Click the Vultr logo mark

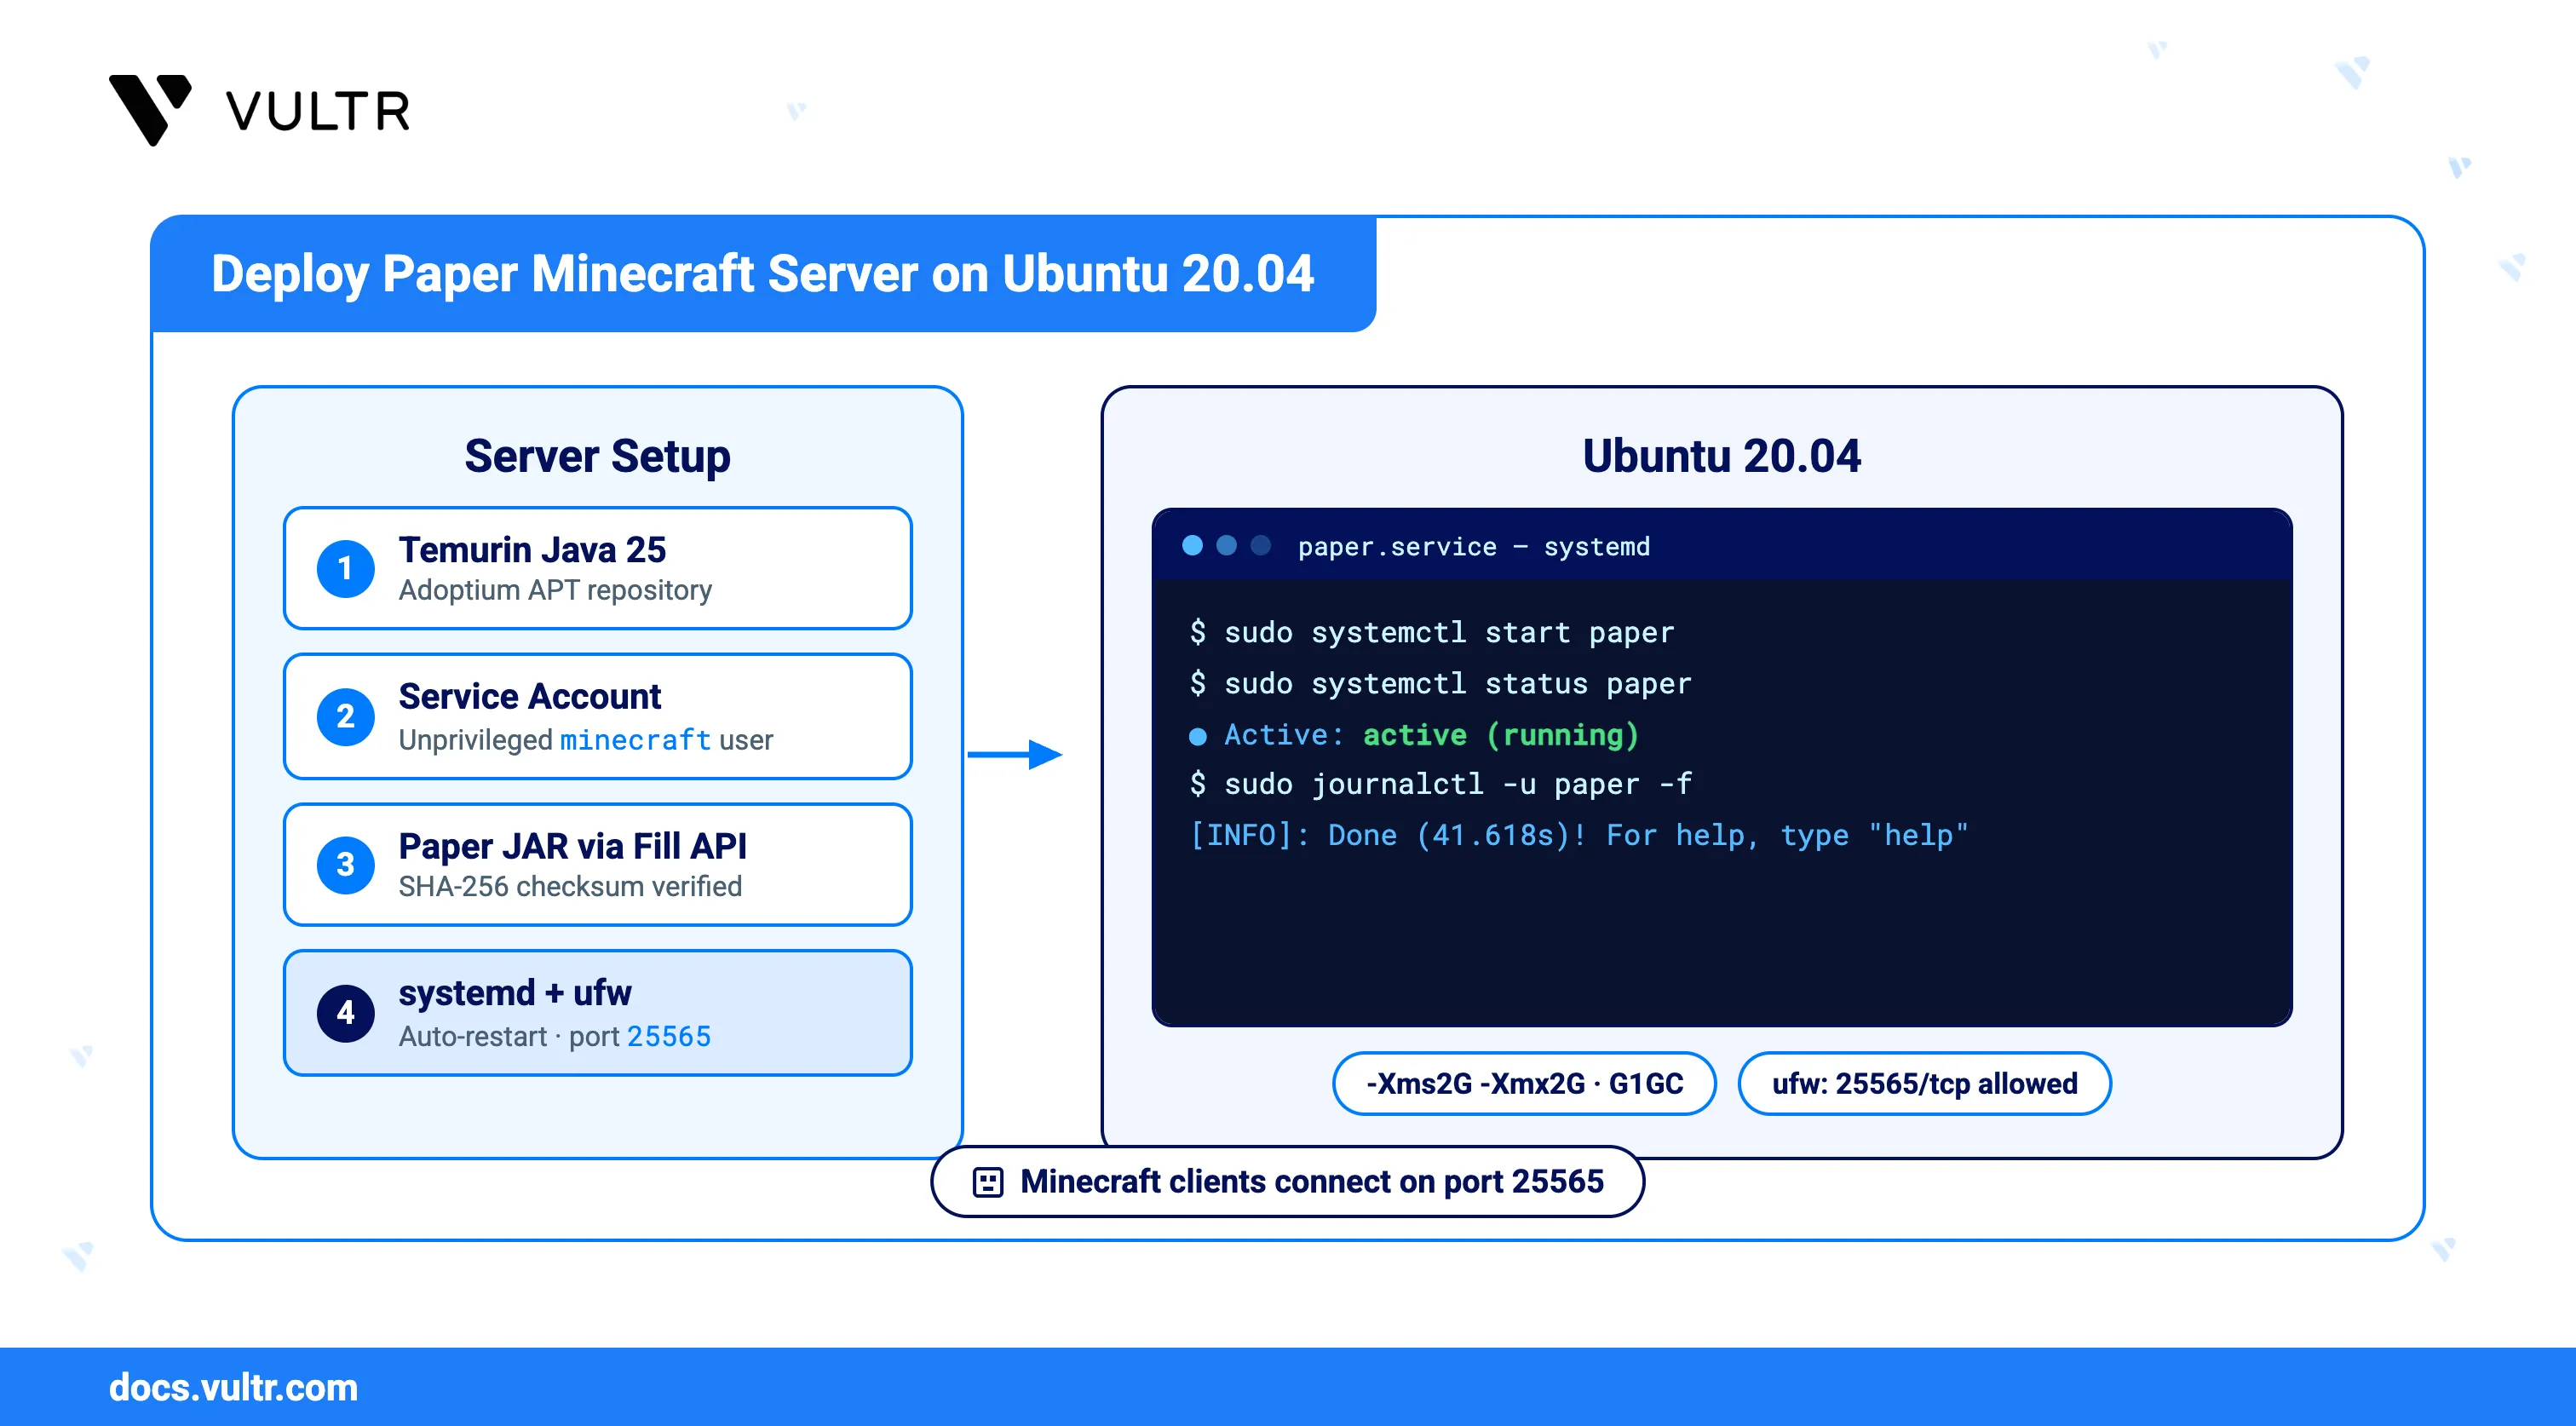tap(150, 109)
